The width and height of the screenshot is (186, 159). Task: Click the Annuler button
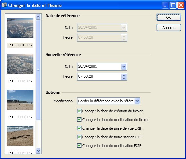click(169, 28)
